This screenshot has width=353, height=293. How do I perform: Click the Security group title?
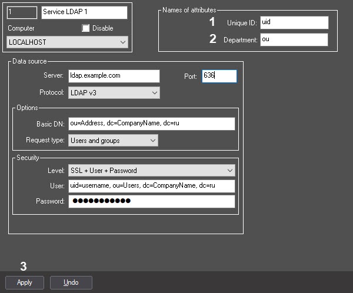pos(28,158)
